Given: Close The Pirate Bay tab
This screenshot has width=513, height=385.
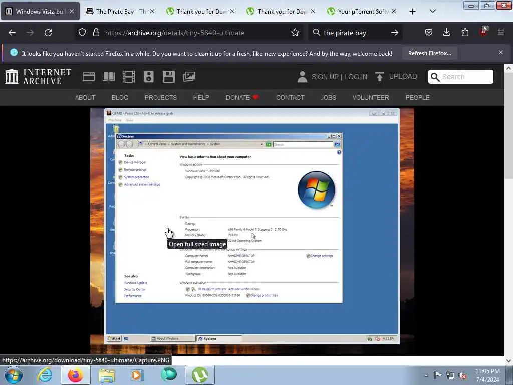Looking at the screenshot, I should 152,11.
